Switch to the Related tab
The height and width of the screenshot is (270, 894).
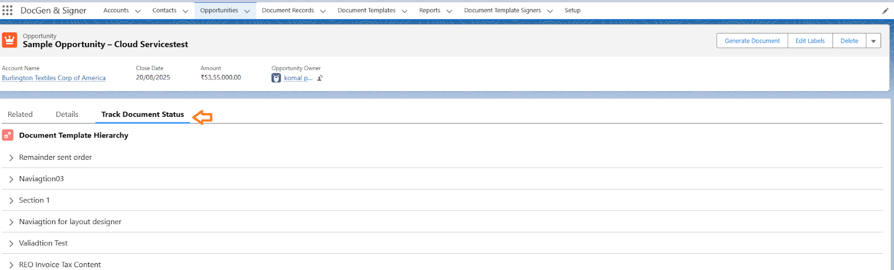point(20,114)
